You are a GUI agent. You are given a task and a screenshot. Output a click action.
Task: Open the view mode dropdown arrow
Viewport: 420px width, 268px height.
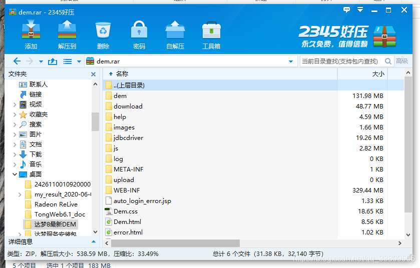click(79, 61)
